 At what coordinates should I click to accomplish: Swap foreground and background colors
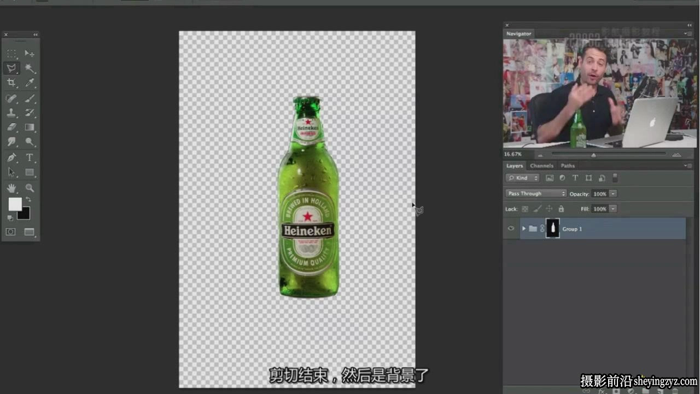28,199
